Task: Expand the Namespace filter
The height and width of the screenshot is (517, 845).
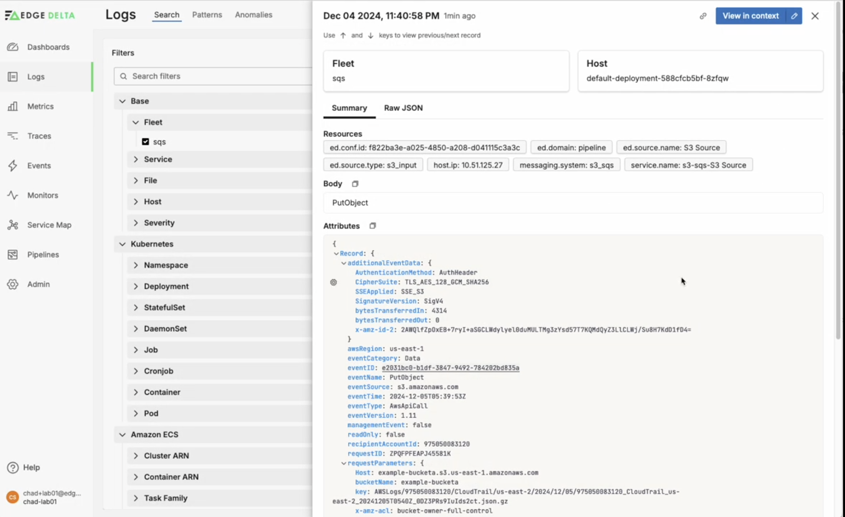Action: pos(136,265)
